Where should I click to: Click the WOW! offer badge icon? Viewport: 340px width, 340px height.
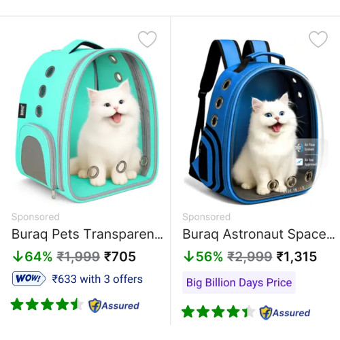click(29, 278)
